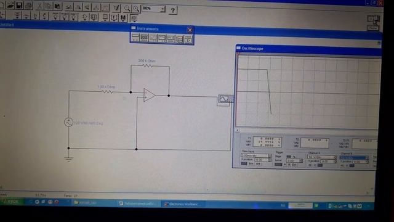Rotate the selected component

[x=68, y=7]
